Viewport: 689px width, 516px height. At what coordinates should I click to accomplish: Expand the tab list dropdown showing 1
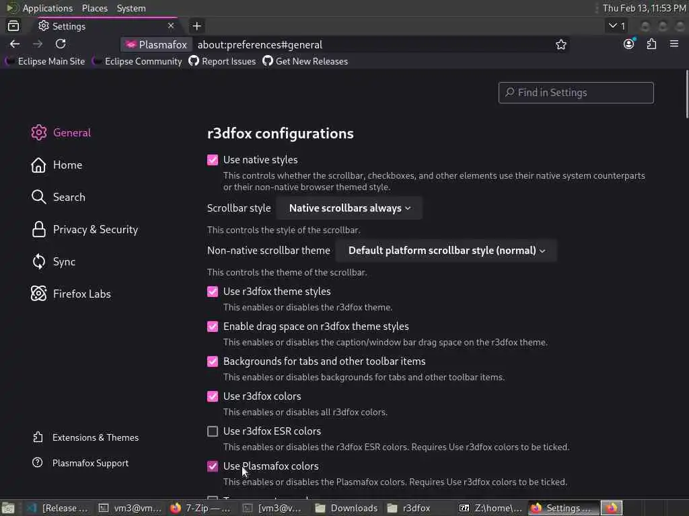[617, 26]
